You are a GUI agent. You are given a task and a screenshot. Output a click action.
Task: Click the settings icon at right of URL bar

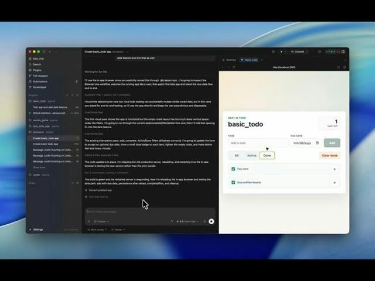tap(345, 67)
